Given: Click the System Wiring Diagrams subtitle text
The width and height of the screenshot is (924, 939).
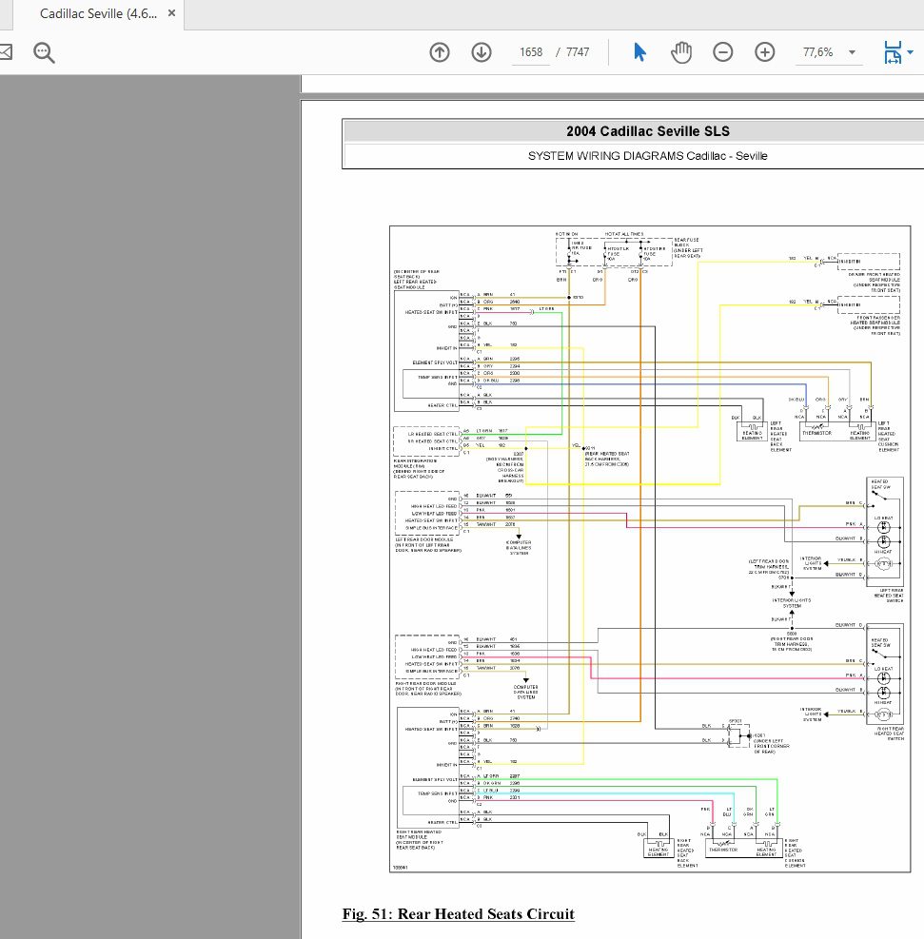Looking at the screenshot, I should [647, 156].
